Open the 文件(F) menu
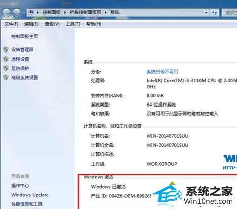Image resolution: width=237 pixels, height=209 pixels. click(11, 24)
